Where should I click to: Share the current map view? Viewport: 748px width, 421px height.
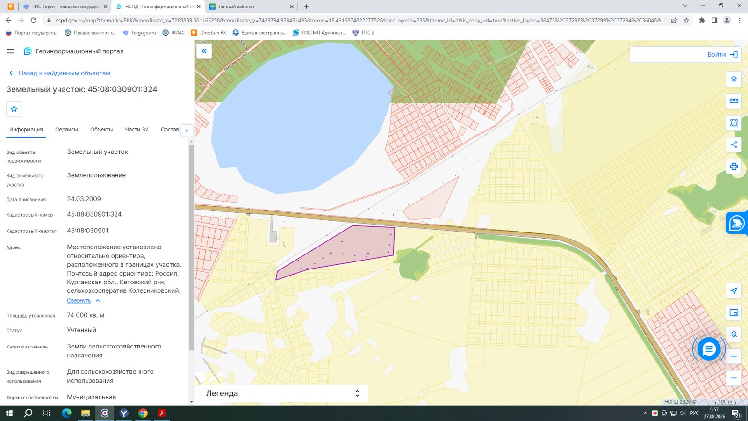point(734,145)
